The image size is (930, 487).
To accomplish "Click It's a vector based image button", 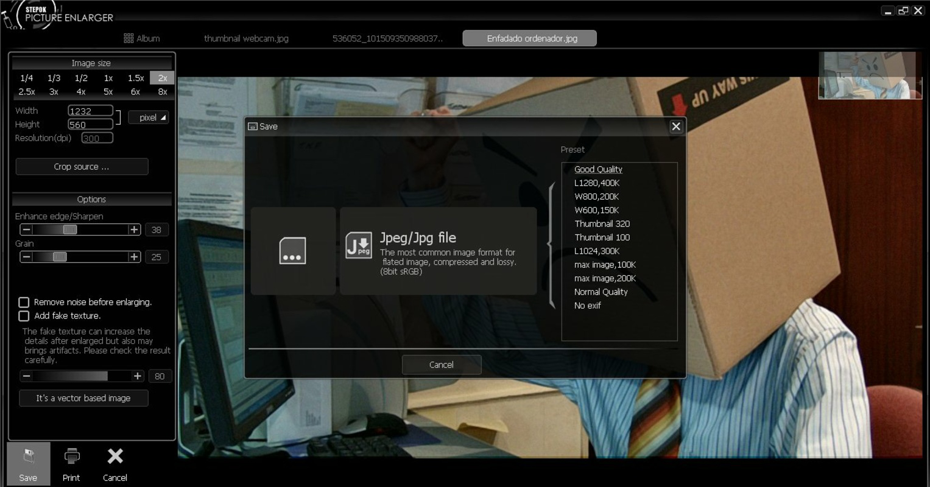I will click(x=83, y=398).
